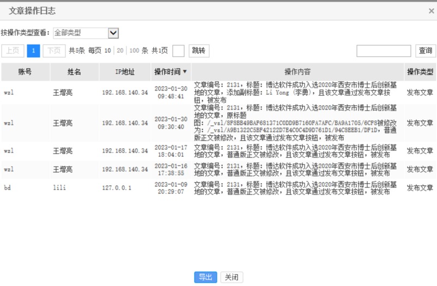Set 20 items per page
Image resolution: width=437 pixels, height=286 pixels.
tap(120, 51)
